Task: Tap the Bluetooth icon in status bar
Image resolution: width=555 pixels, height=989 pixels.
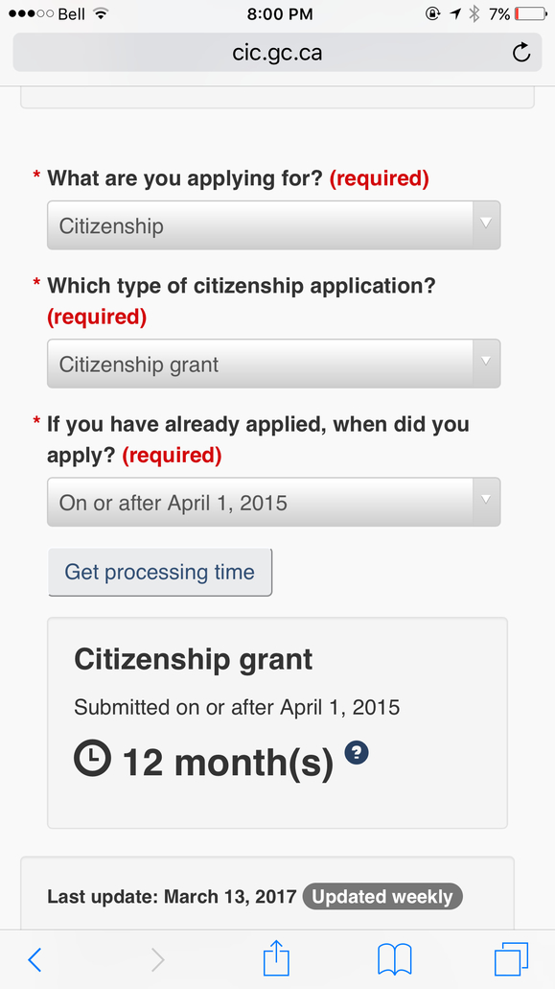Action: [474, 13]
